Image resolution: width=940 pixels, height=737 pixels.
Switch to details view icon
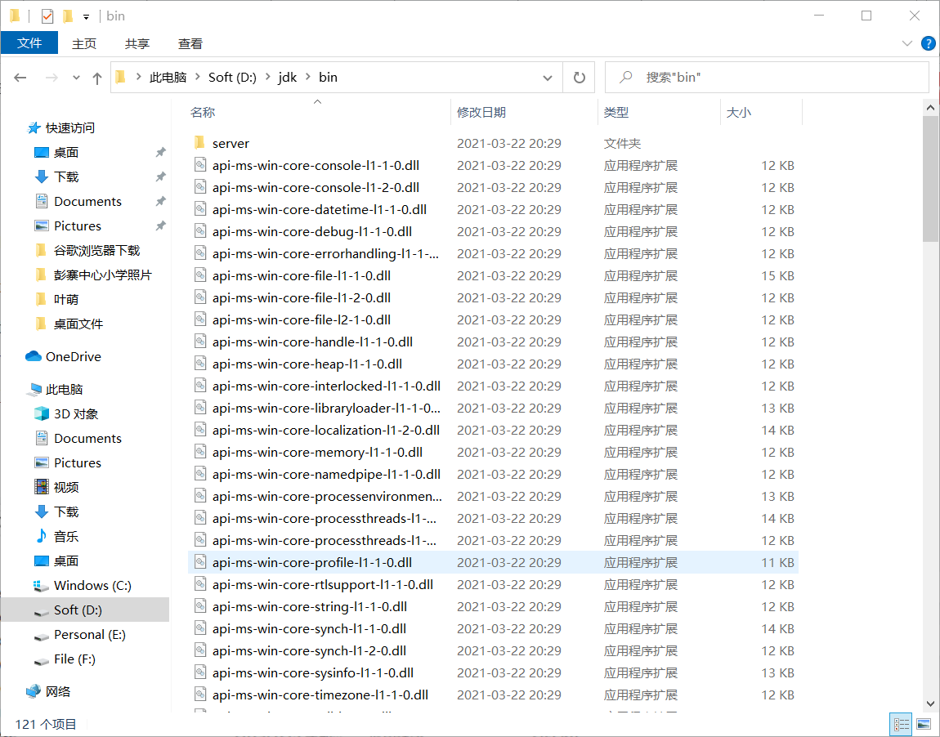coord(902,724)
